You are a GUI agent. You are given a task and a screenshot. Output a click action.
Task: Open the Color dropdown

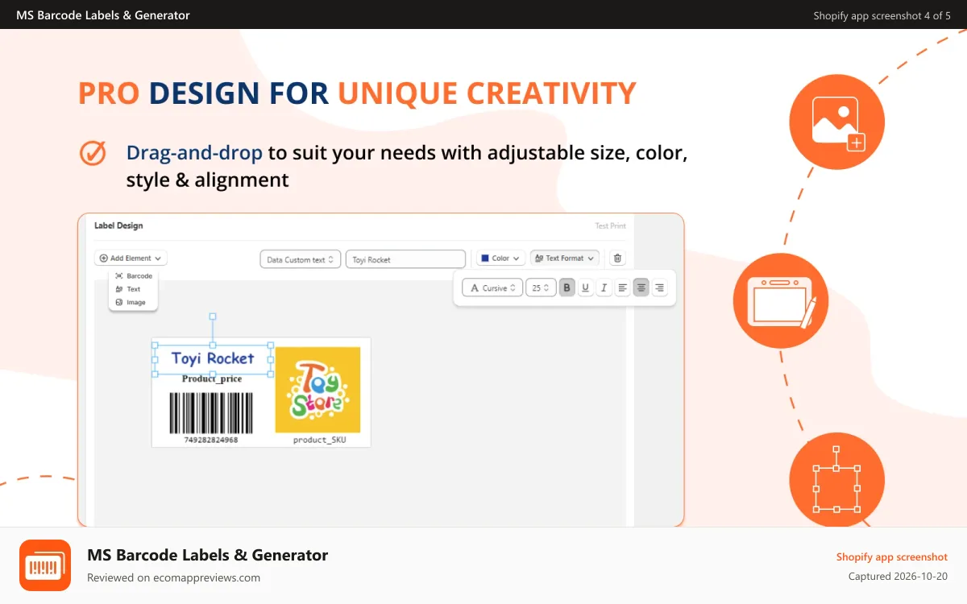(x=501, y=259)
